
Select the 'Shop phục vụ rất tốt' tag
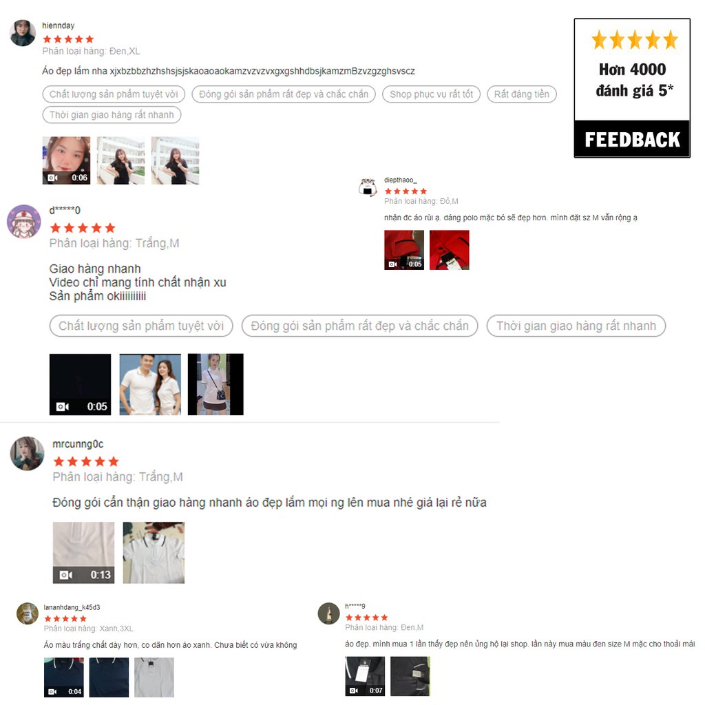tap(431, 94)
